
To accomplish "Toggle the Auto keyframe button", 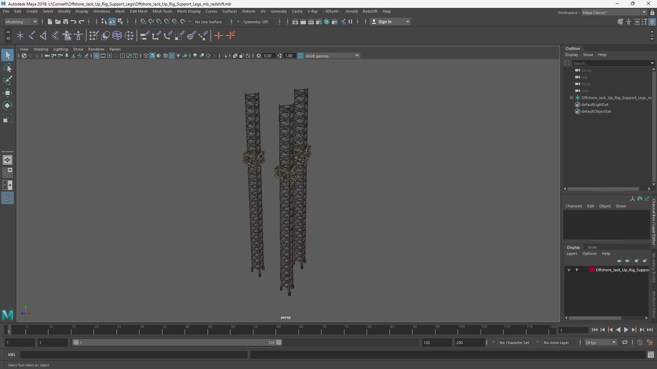I will [x=640, y=342].
